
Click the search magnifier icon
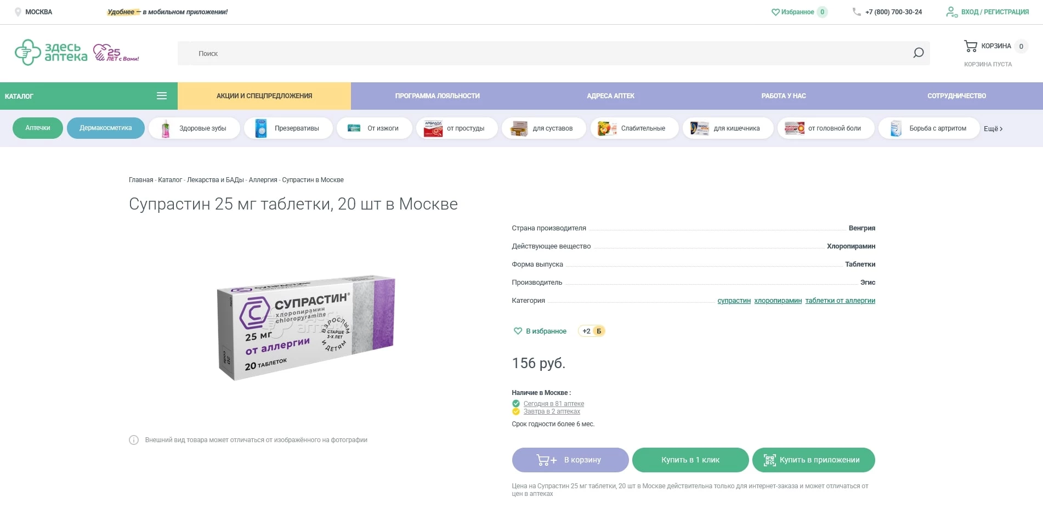(918, 53)
